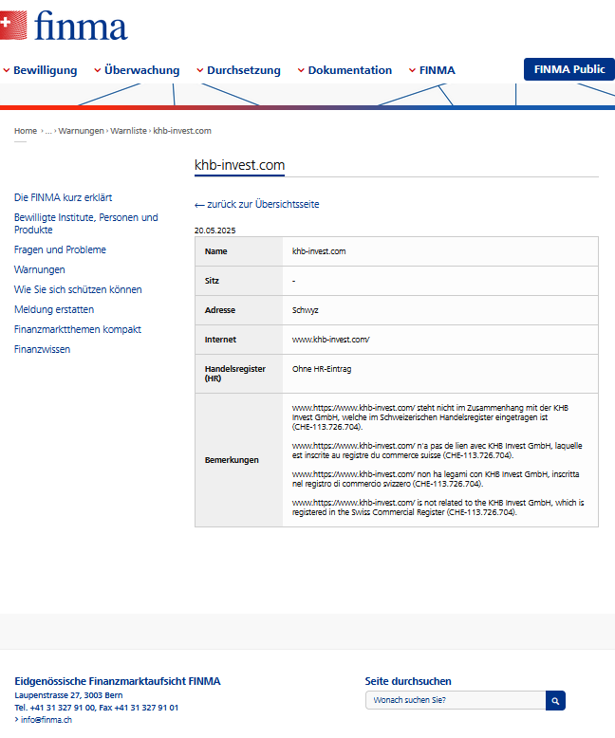Click the Ohne HR-Eintrag value
This screenshot has width=615, height=738.
point(322,369)
